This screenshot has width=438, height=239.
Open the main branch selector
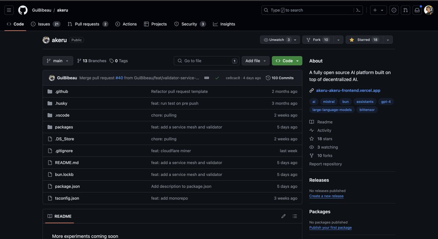pos(58,61)
